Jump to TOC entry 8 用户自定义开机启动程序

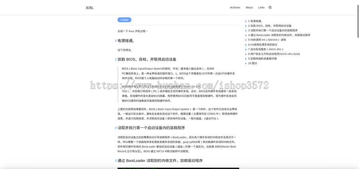coord(274,54)
